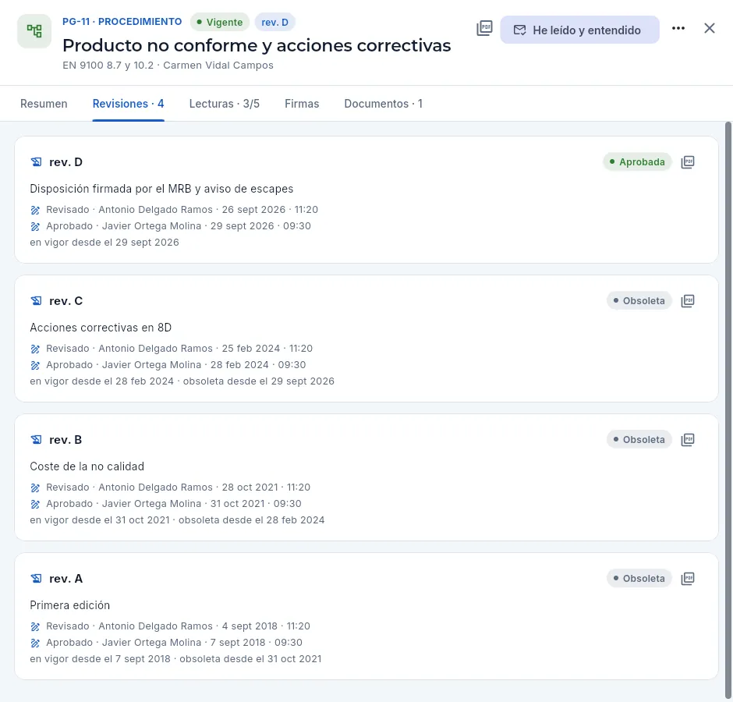Image resolution: width=733 pixels, height=702 pixels.
Task: Click 'Coste de la no calidad' description
Action: [x=87, y=466]
